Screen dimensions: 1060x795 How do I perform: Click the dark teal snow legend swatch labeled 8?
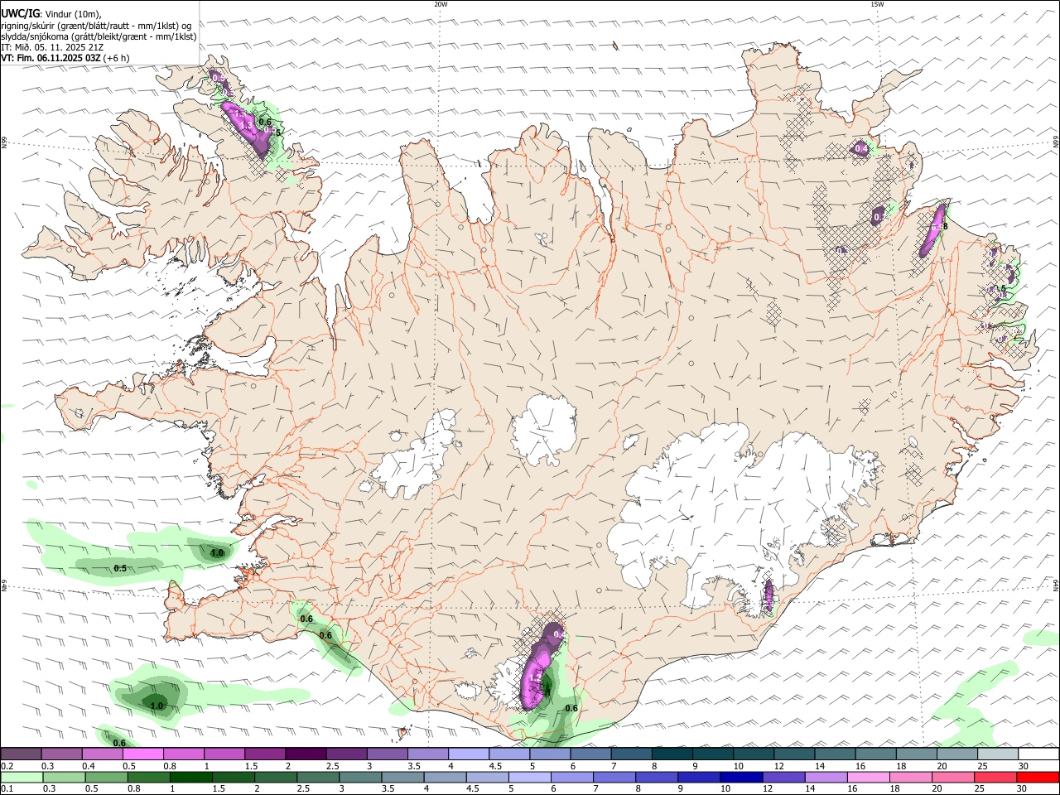pos(672,754)
